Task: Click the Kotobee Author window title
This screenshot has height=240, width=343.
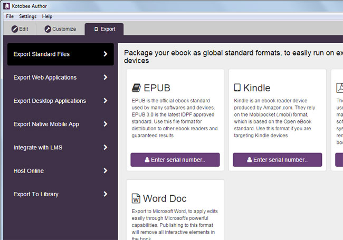Action: 30,6
